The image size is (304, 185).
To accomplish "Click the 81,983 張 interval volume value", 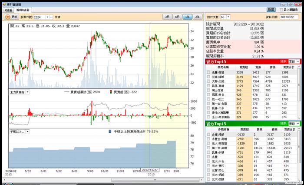I will coord(257,29).
